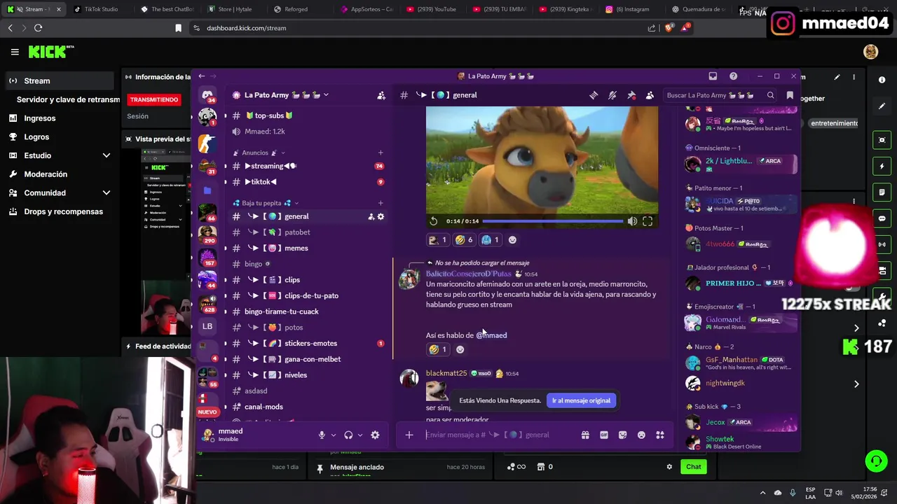This screenshot has height=504, width=897.
Task: Open input device options arrow beside microphone
Action: click(334, 435)
